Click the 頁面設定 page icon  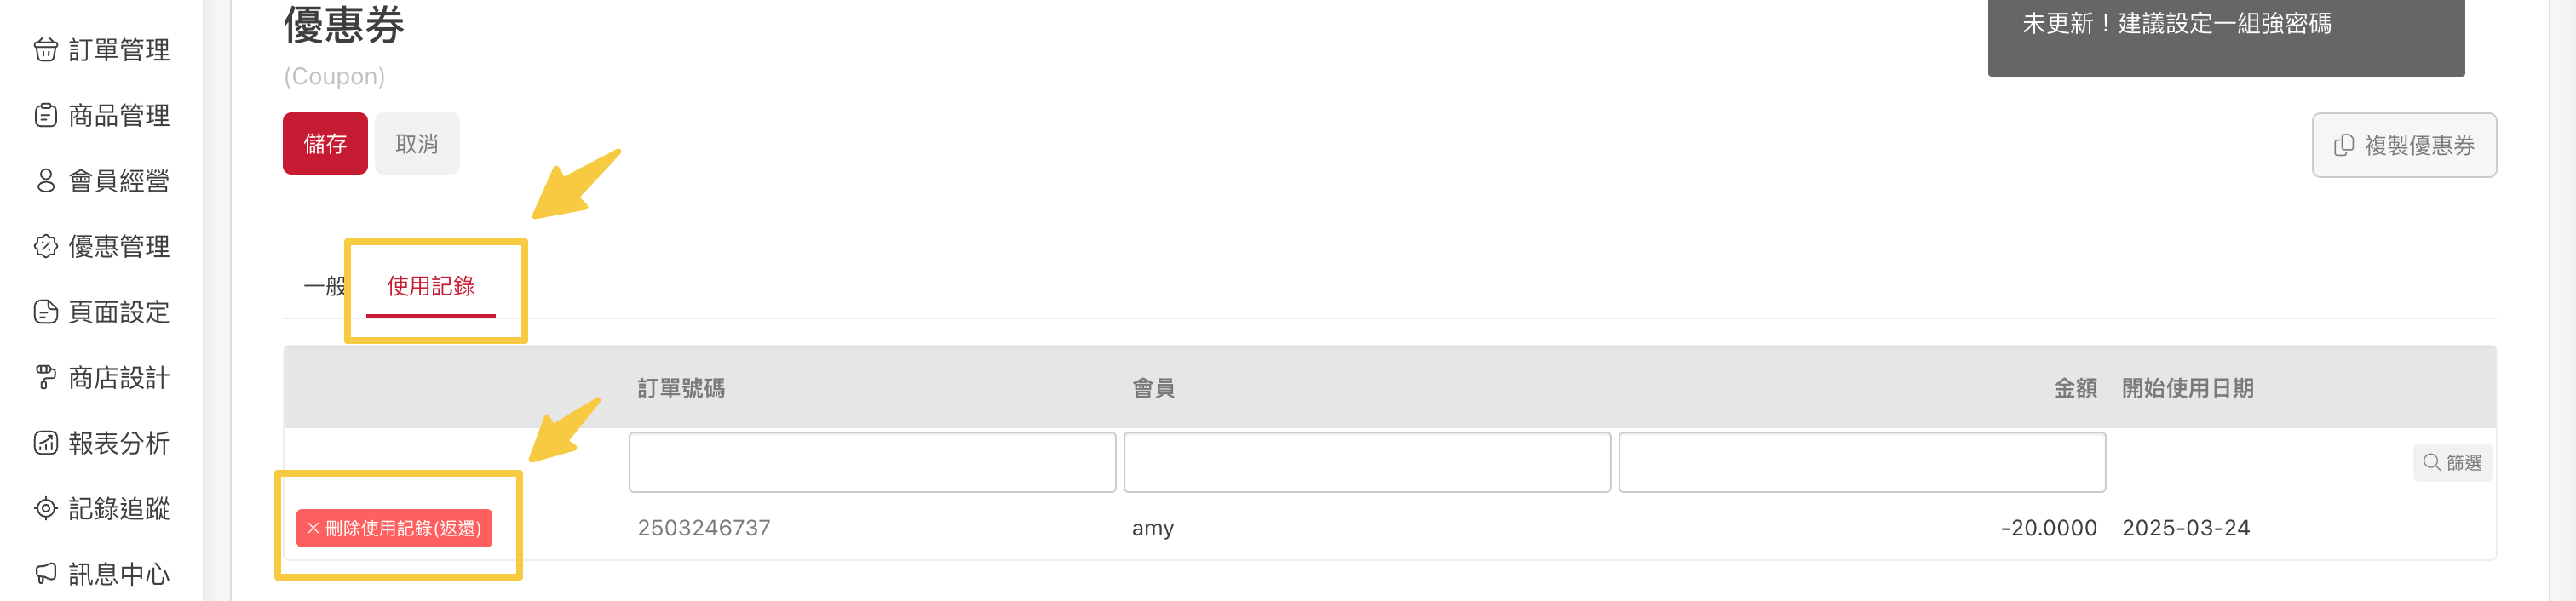click(x=46, y=311)
